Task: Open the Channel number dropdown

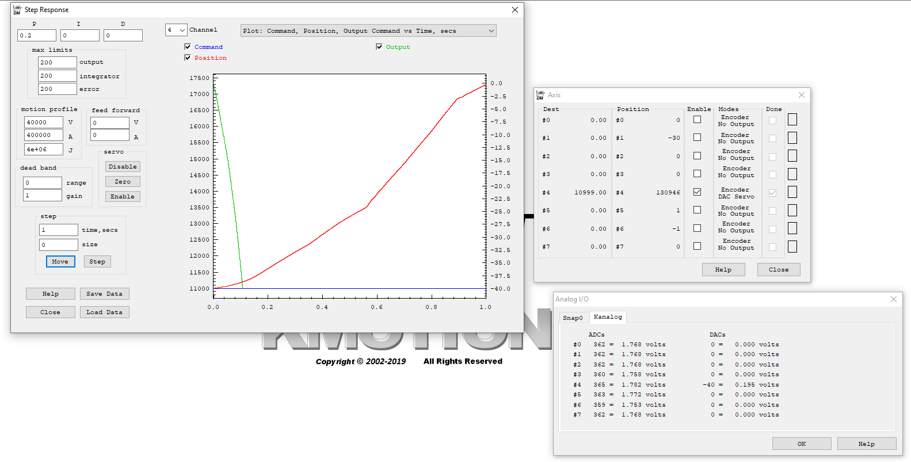Action: (176, 30)
